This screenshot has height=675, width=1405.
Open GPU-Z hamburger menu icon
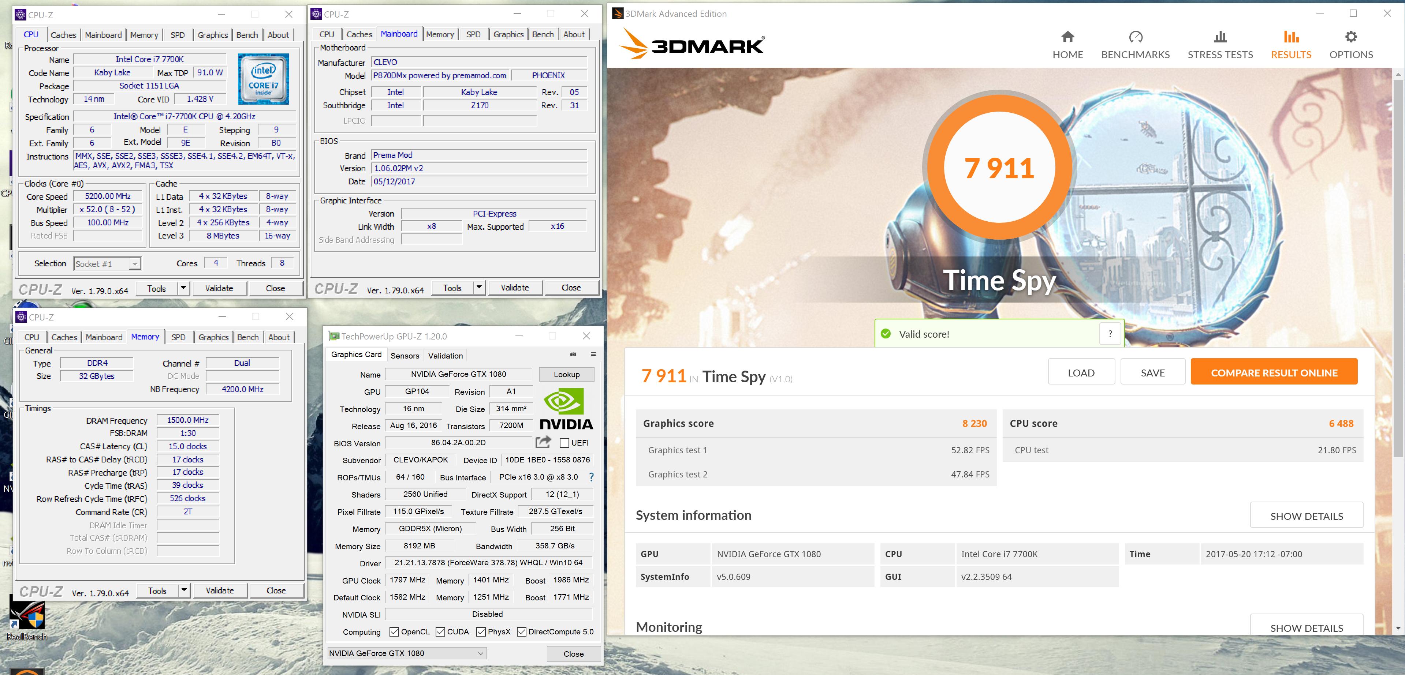coord(593,355)
